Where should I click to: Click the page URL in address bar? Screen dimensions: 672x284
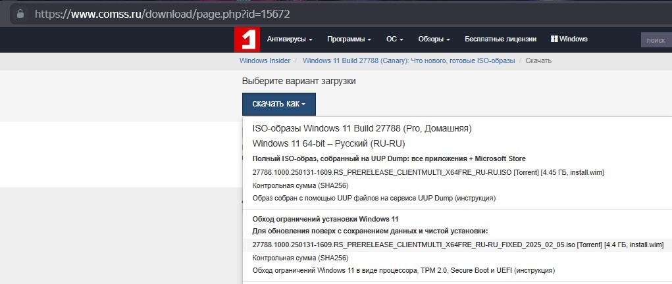(x=163, y=14)
